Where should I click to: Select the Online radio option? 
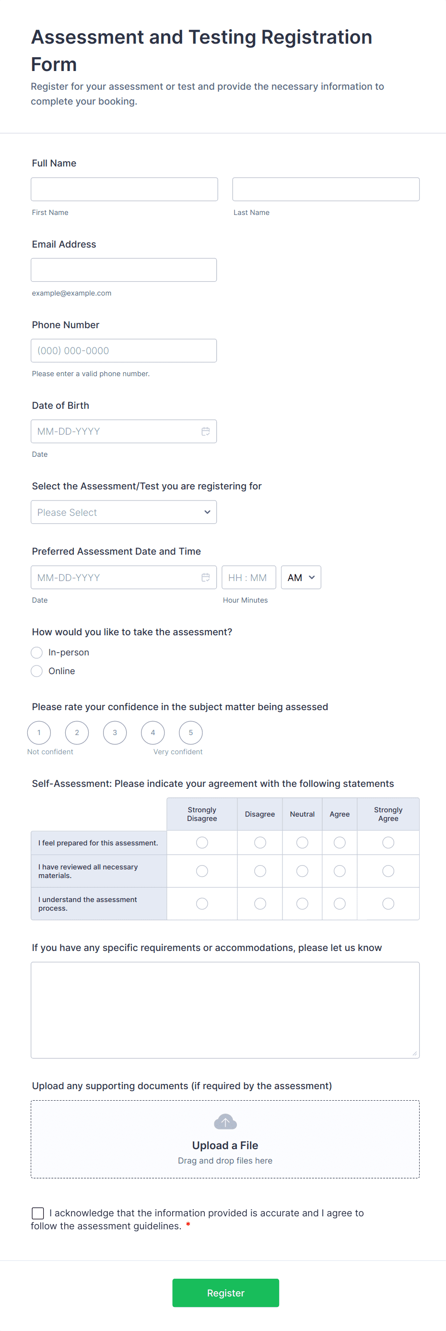click(36, 671)
